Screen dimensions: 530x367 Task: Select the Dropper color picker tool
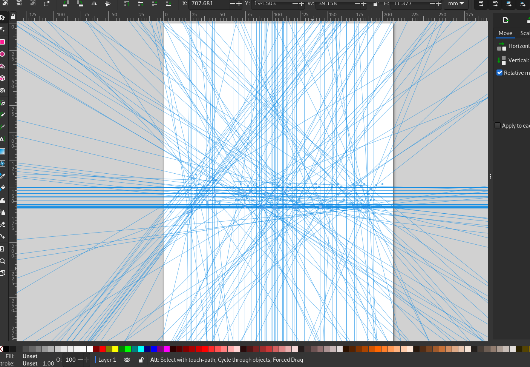click(x=3, y=176)
